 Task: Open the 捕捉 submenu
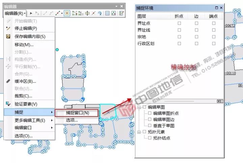pos(29,112)
